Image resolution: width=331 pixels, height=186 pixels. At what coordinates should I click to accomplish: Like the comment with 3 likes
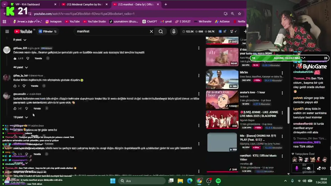coord(15,86)
